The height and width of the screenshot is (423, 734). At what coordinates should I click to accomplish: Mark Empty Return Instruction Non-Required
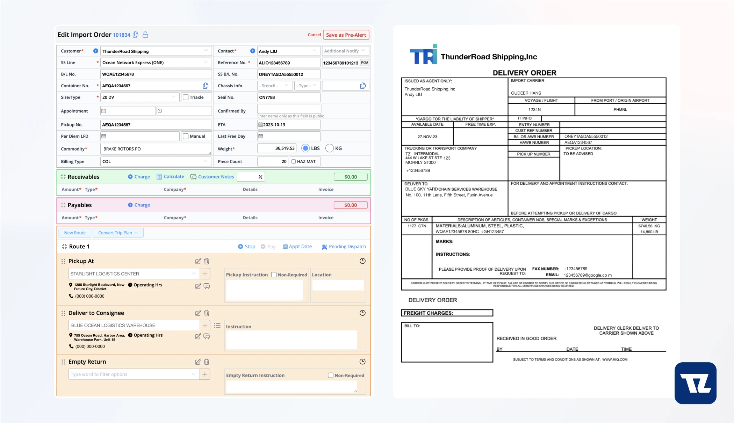pyautogui.click(x=330, y=375)
